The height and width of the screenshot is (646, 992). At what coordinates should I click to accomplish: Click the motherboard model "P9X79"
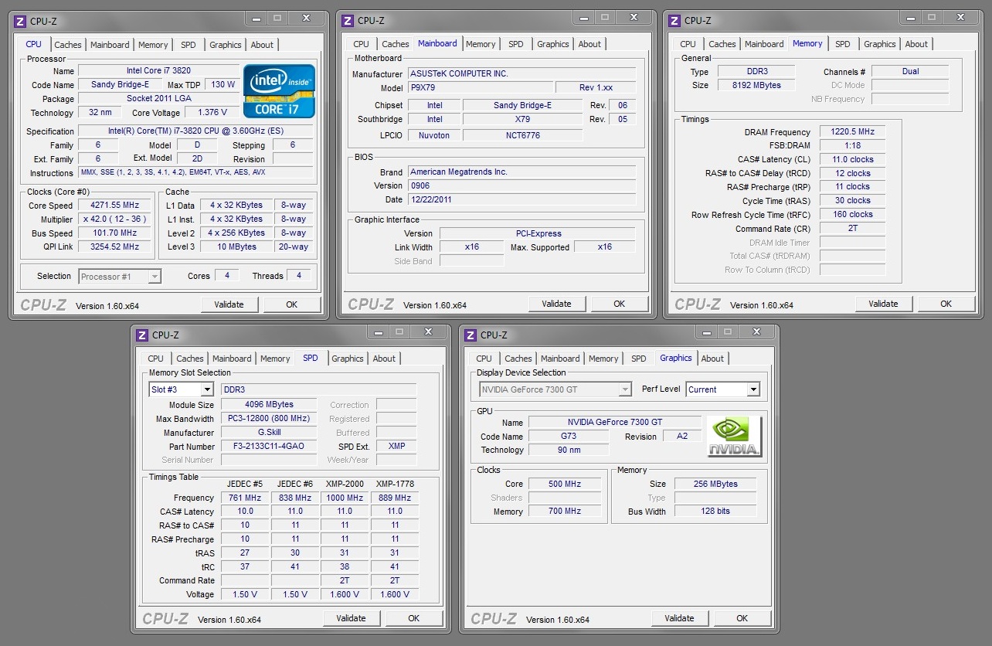pos(479,87)
